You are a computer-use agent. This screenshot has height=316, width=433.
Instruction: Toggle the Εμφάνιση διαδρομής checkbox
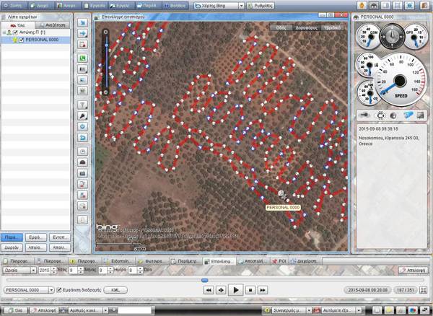pos(59,289)
